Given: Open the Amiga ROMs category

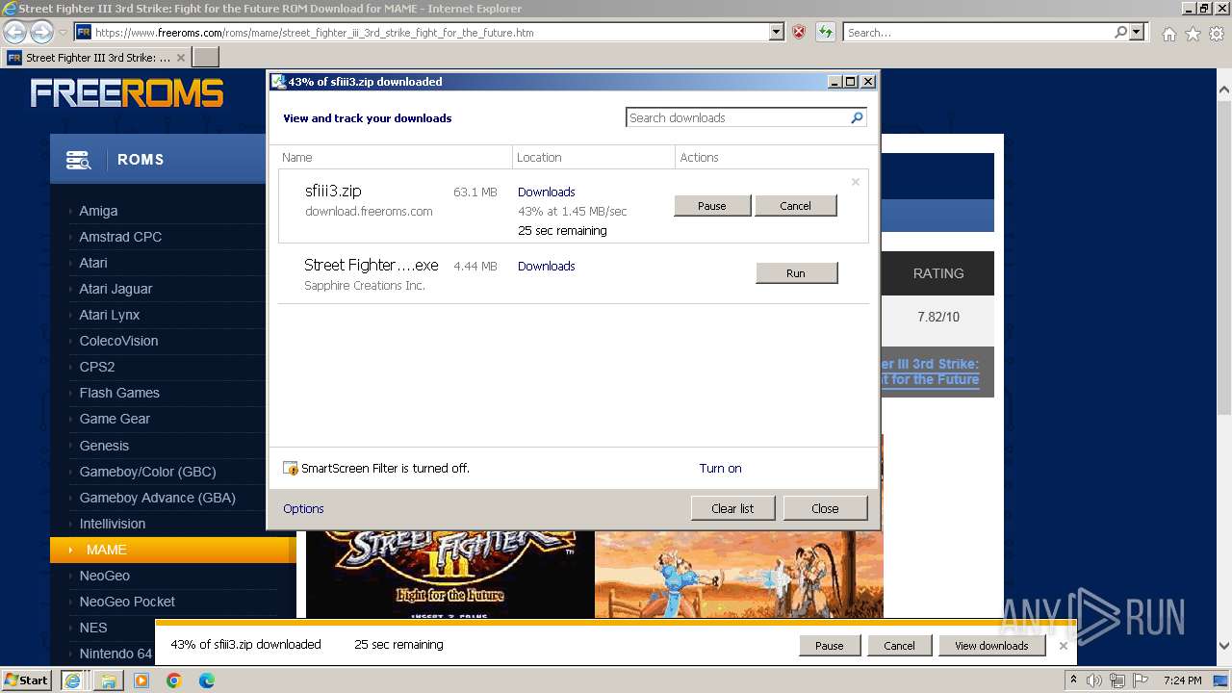Looking at the screenshot, I should pyautogui.click(x=98, y=211).
